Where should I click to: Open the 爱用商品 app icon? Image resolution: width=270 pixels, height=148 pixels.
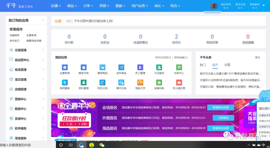click(102, 68)
